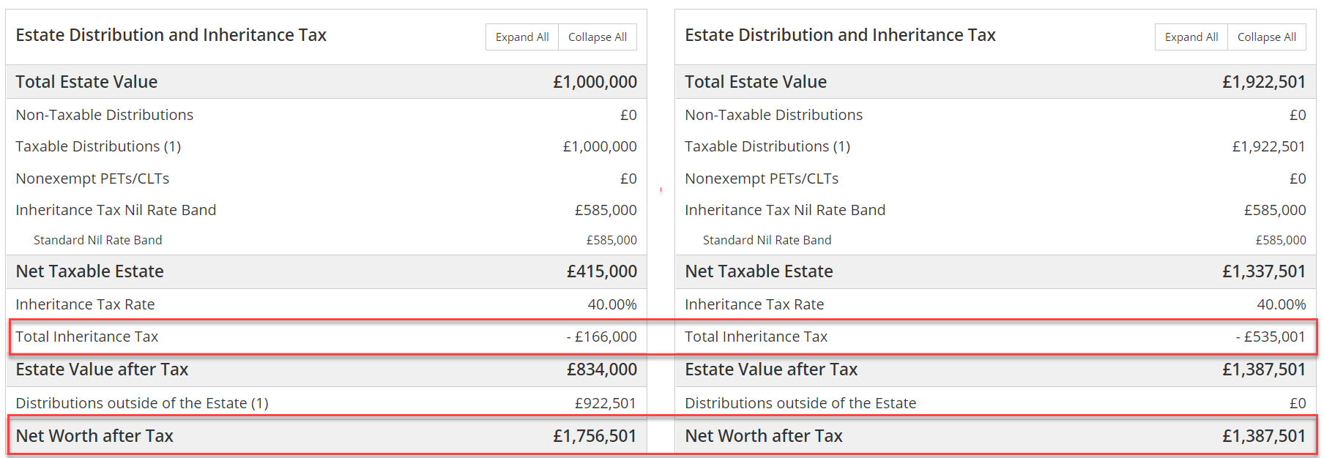
Task: Click left Standard Nil Rate Band sub-row
Action: coord(326,240)
